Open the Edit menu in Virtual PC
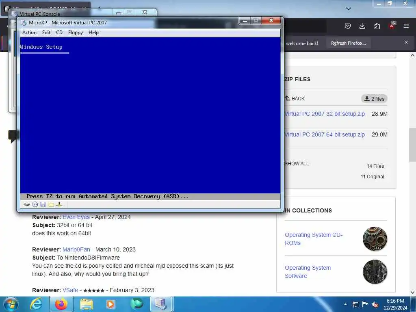 46,32
